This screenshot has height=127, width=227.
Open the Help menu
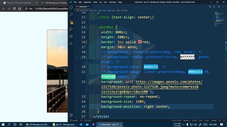[x=120, y=2]
